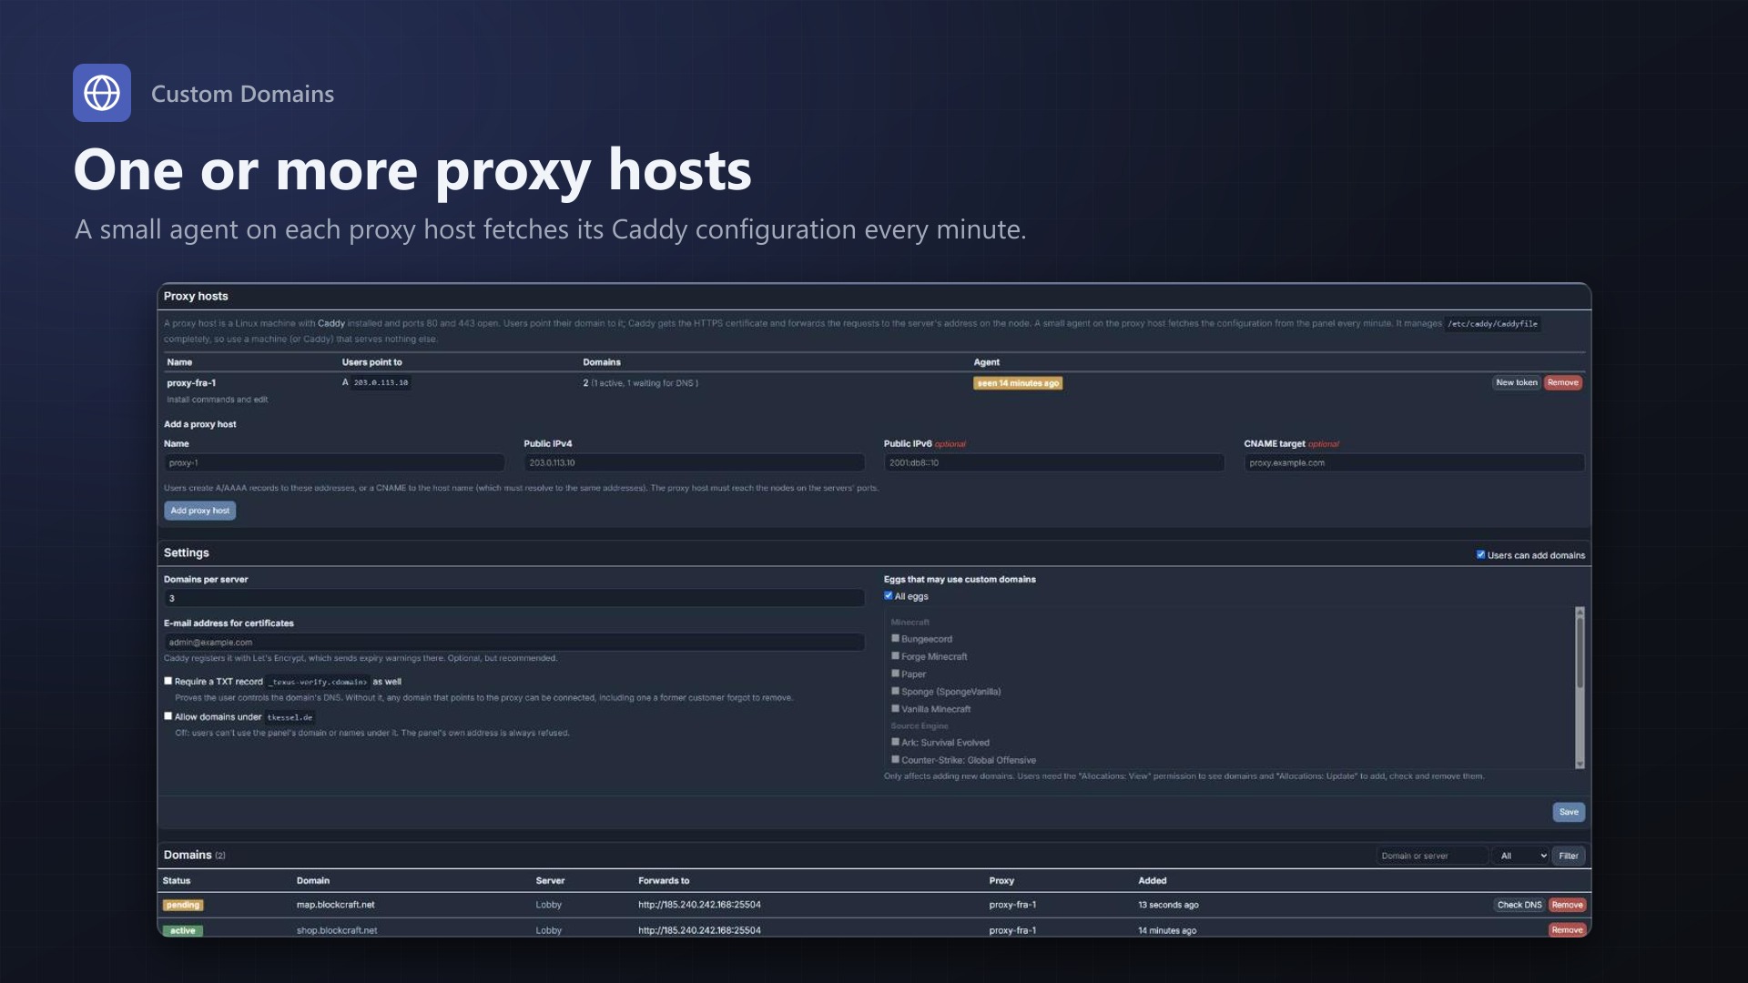The image size is (1748, 983).
Task: Click the pending status badge
Action: click(x=183, y=905)
